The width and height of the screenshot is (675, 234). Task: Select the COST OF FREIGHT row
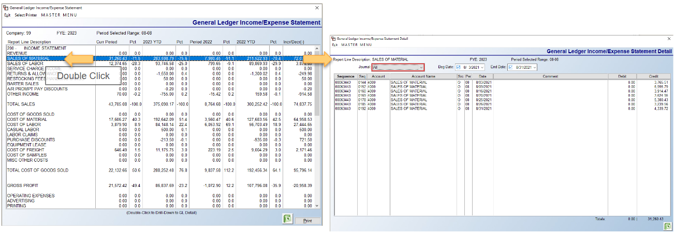coord(160,150)
